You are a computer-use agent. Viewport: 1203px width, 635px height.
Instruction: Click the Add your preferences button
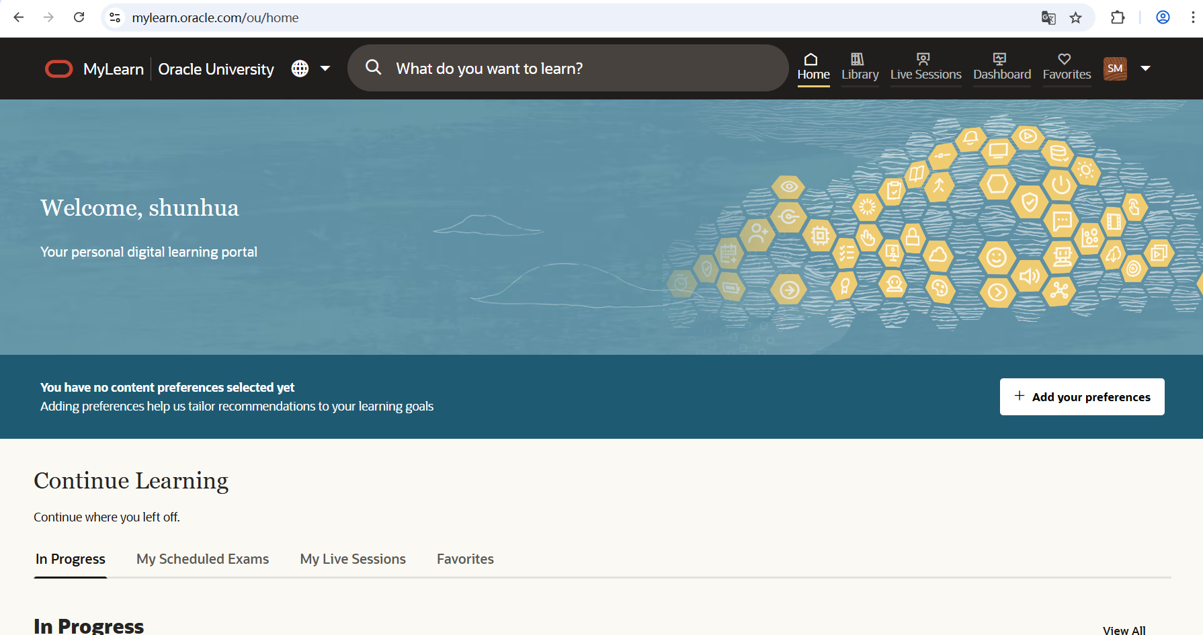tap(1082, 396)
